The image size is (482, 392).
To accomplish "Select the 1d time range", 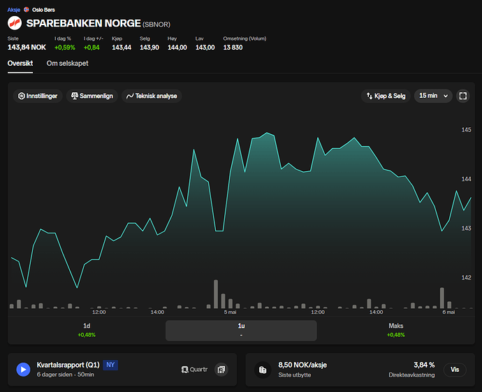I will [87, 331].
